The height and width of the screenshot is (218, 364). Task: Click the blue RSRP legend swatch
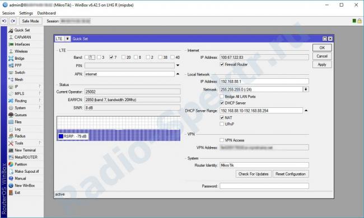[x=61, y=136]
